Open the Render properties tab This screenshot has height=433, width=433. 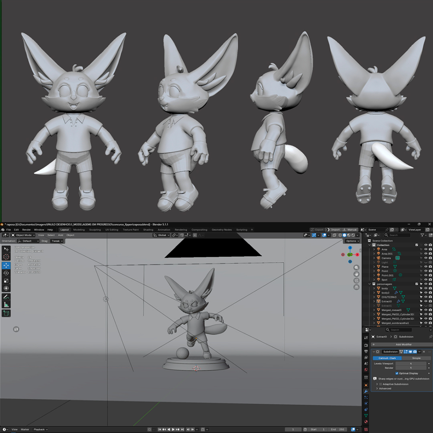coord(366,345)
